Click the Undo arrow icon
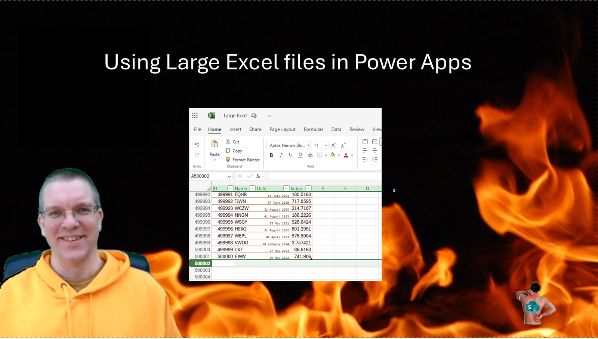The height and width of the screenshot is (339, 598). coord(197,145)
